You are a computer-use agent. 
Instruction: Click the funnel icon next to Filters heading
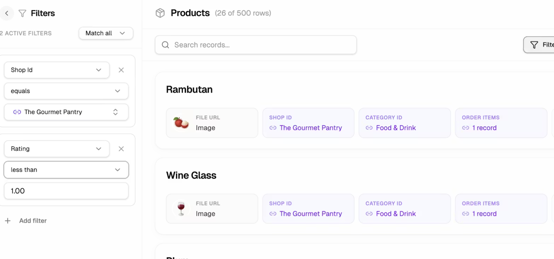22,13
